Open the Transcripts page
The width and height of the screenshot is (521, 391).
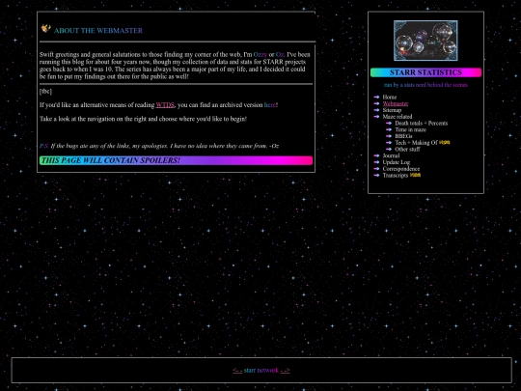395,175
